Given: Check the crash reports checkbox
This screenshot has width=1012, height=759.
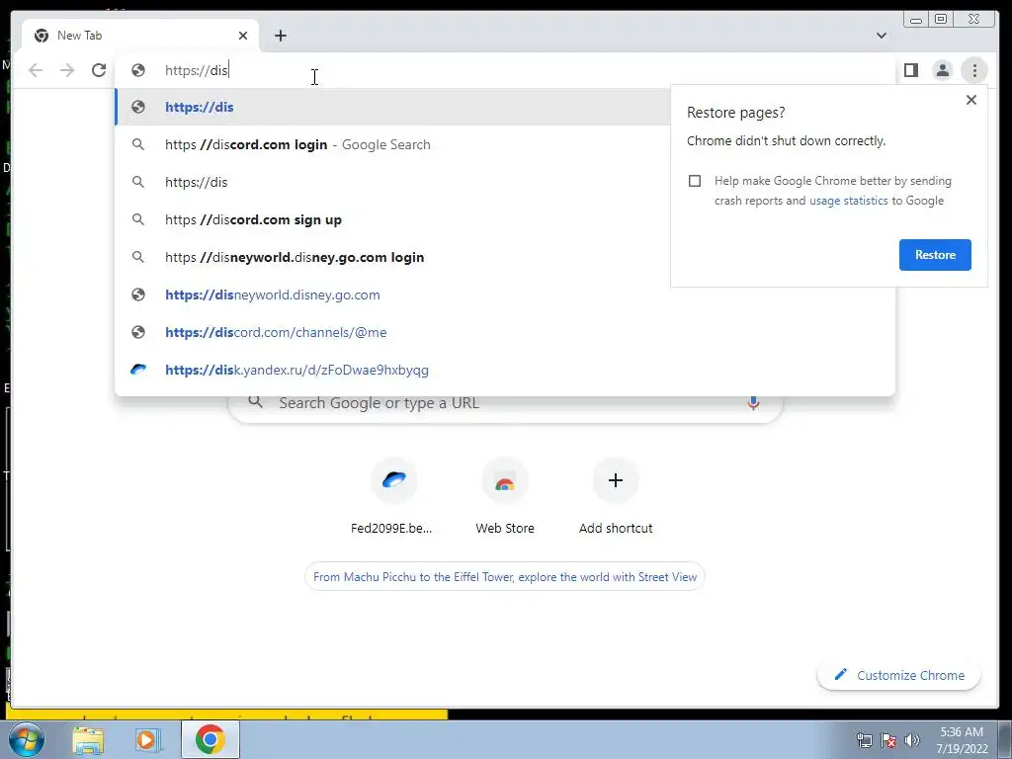Looking at the screenshot, I should [x=695, y=181].
